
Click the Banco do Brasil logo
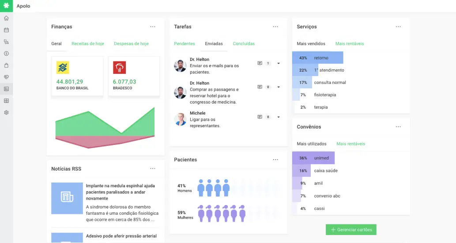coord(63,68)
